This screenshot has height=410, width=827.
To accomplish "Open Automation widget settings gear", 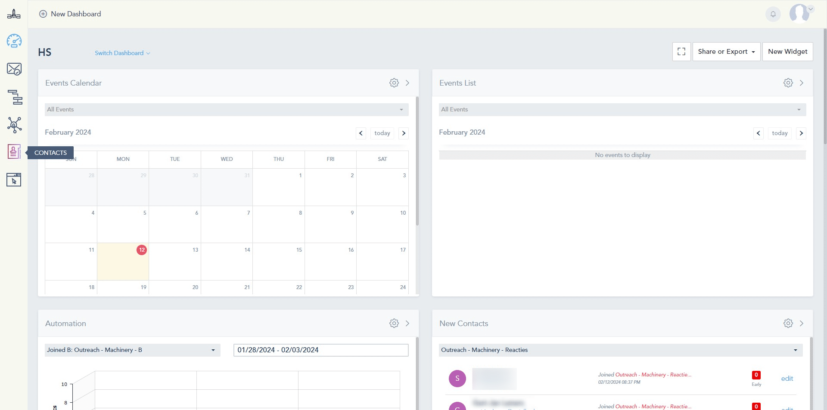I will click(394, 324).
